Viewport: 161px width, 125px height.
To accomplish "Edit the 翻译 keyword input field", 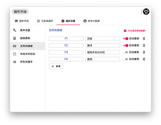I will pyautogui.click(x=103, y=45).
